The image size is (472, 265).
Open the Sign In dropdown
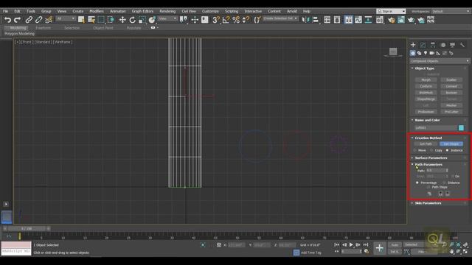tap(391, 11)
